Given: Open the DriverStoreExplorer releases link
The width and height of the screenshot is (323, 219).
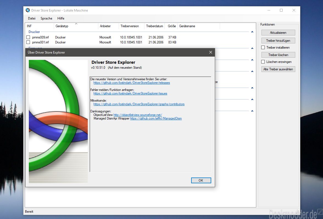Looking at the screenshot, I should (132, 83).
